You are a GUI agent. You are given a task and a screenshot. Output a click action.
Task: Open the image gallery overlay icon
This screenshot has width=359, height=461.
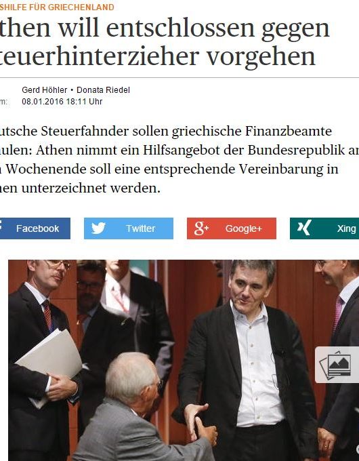click(337, 365)
